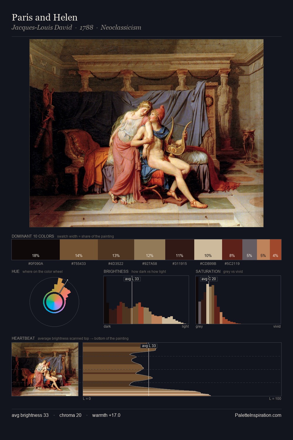Viewport: 293px width, 440px height.
Task: Select the 11% deep brown swatch
Action: click(180, 250)
